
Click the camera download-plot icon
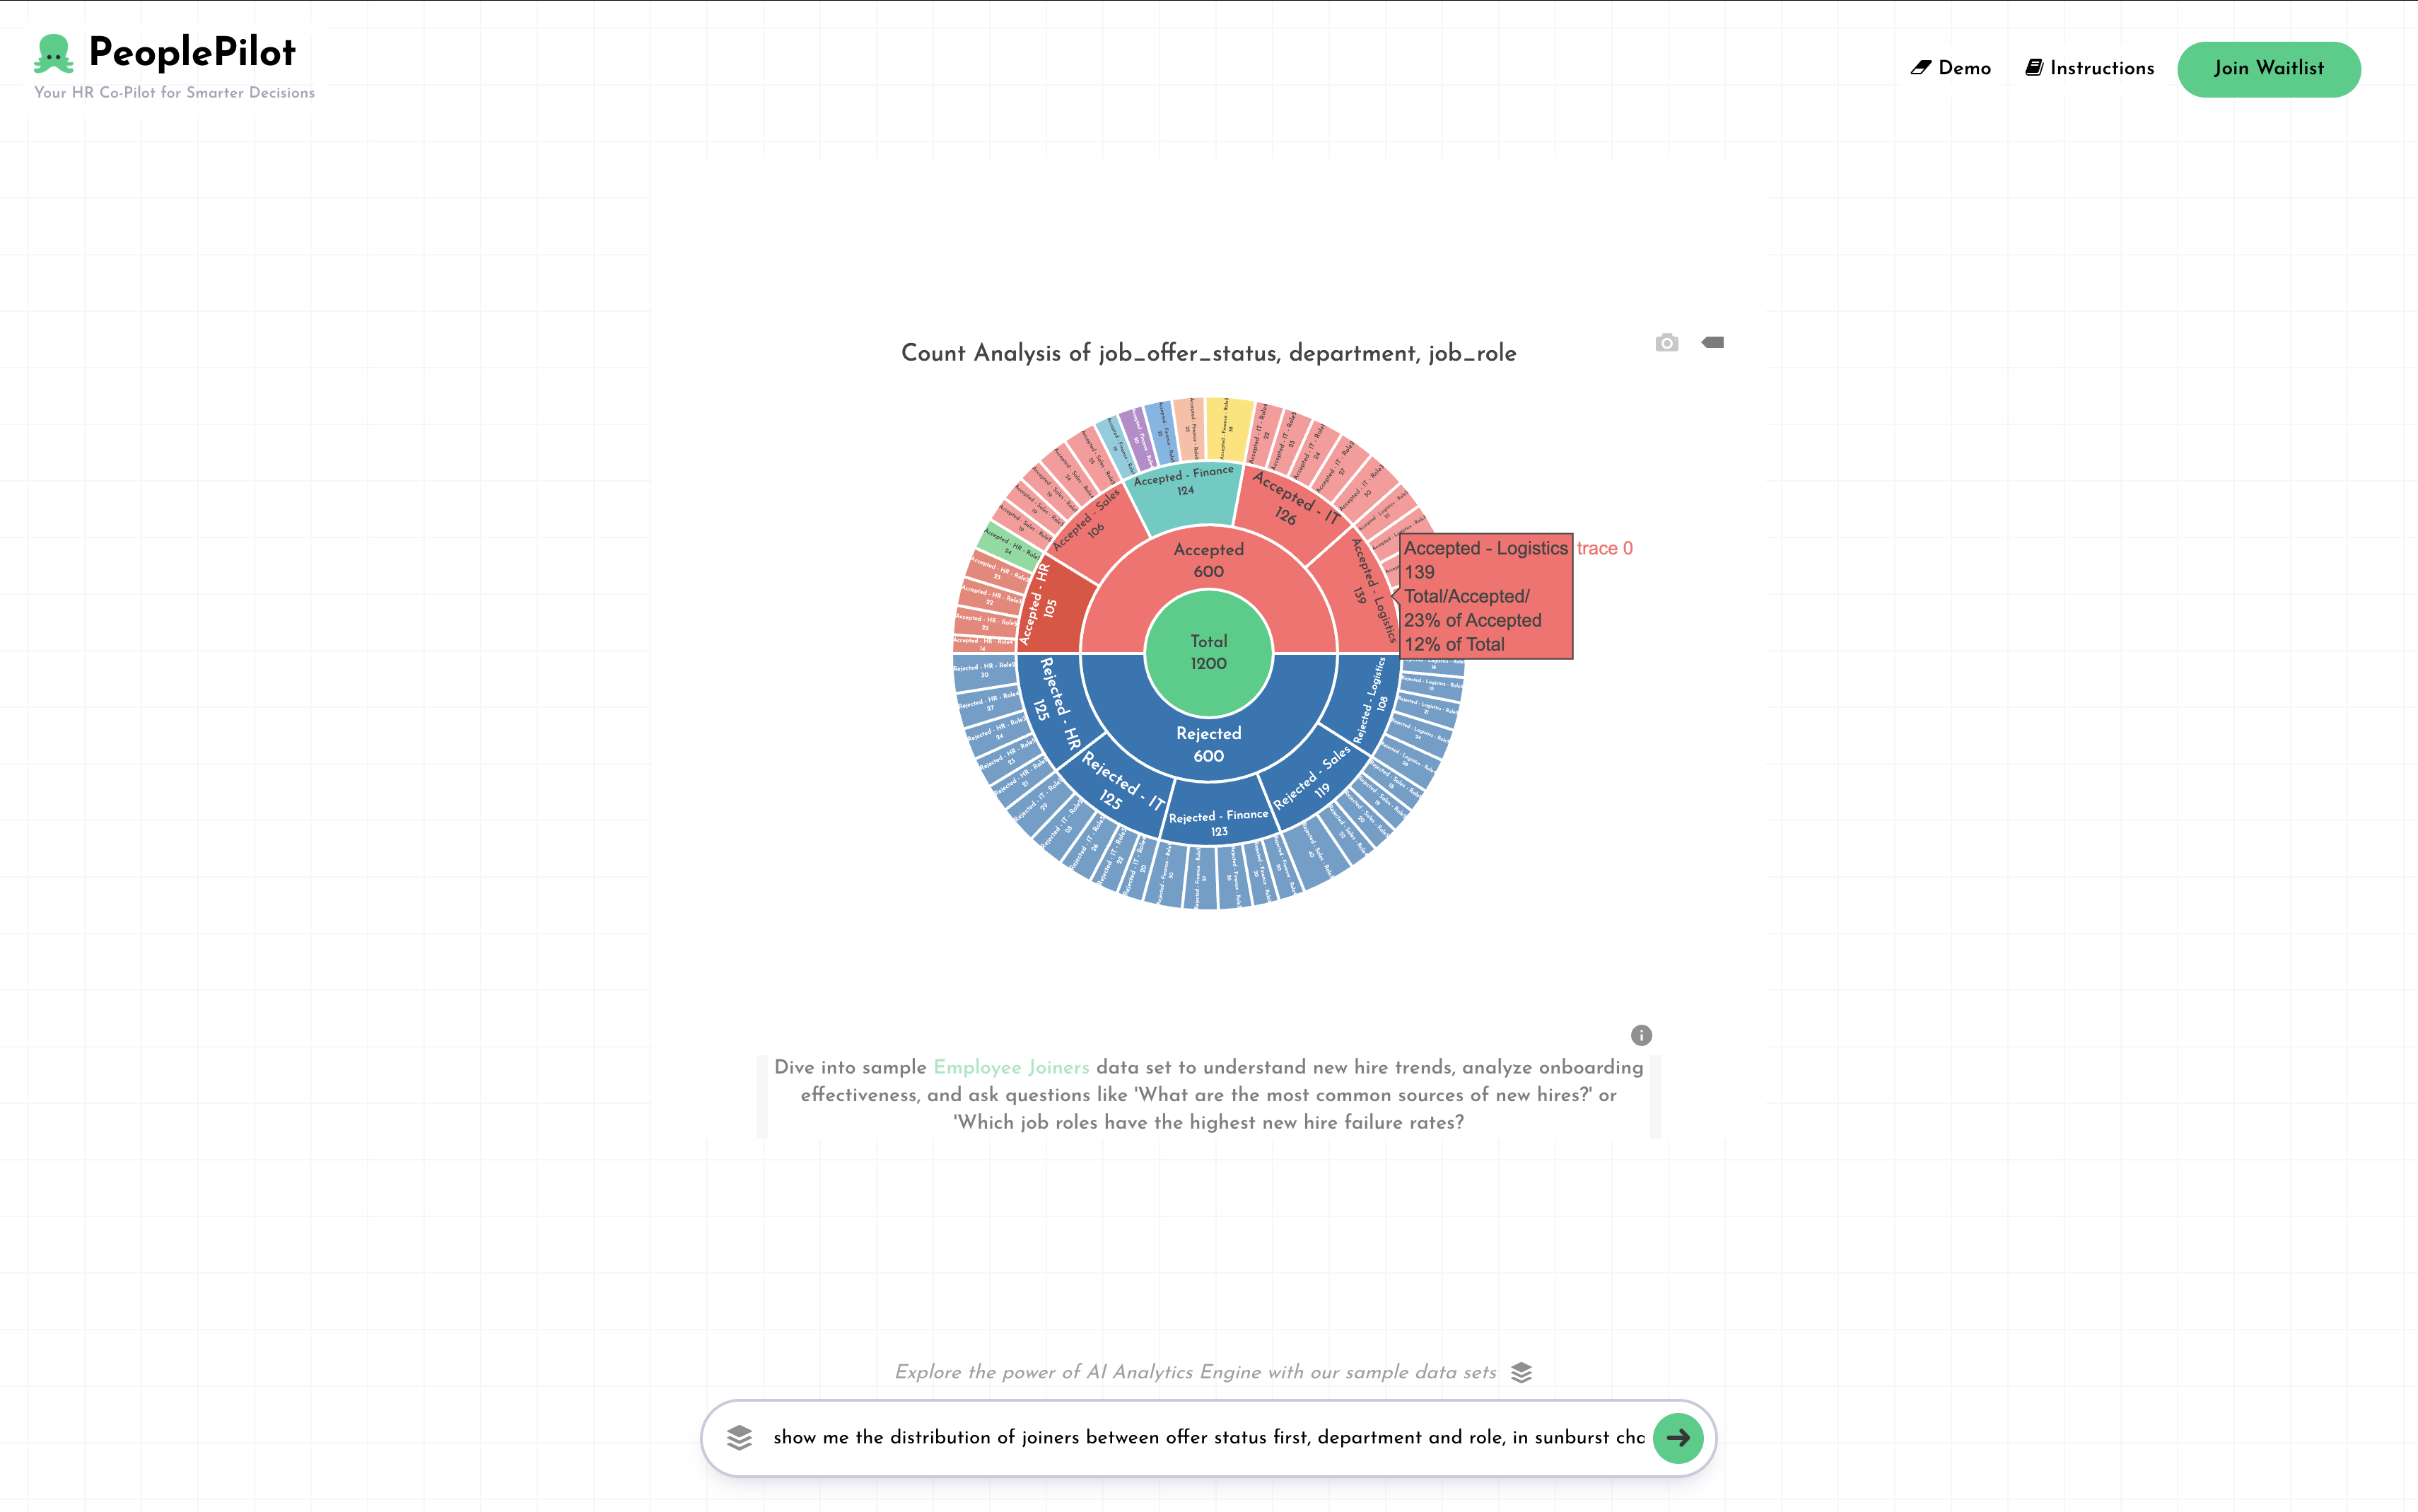pos(1665,343)
